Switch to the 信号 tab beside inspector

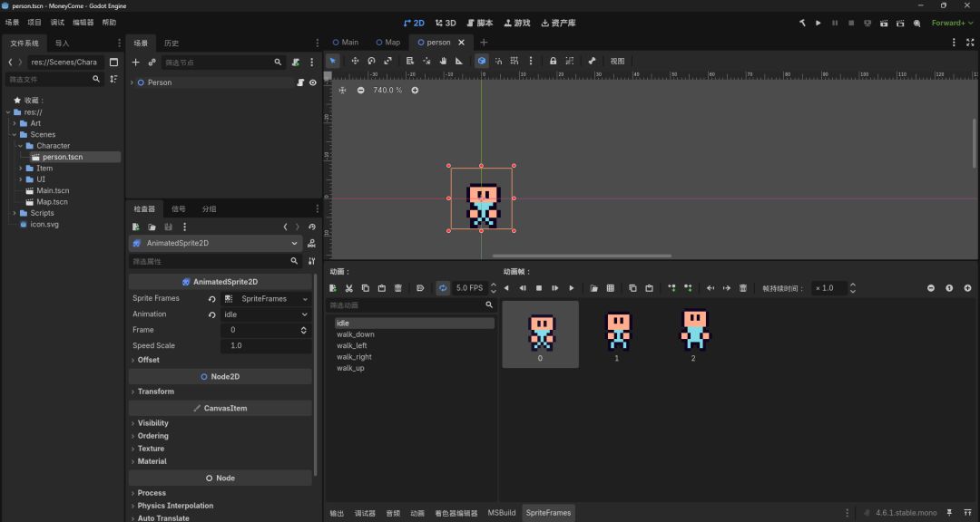pyautogui.click(x=179, y=209)
